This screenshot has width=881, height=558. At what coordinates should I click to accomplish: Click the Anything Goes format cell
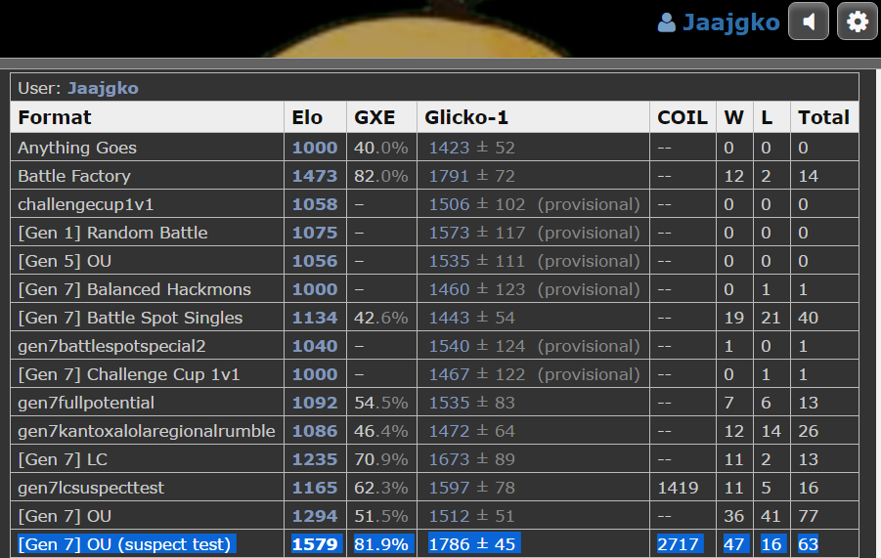click(77, 148)
